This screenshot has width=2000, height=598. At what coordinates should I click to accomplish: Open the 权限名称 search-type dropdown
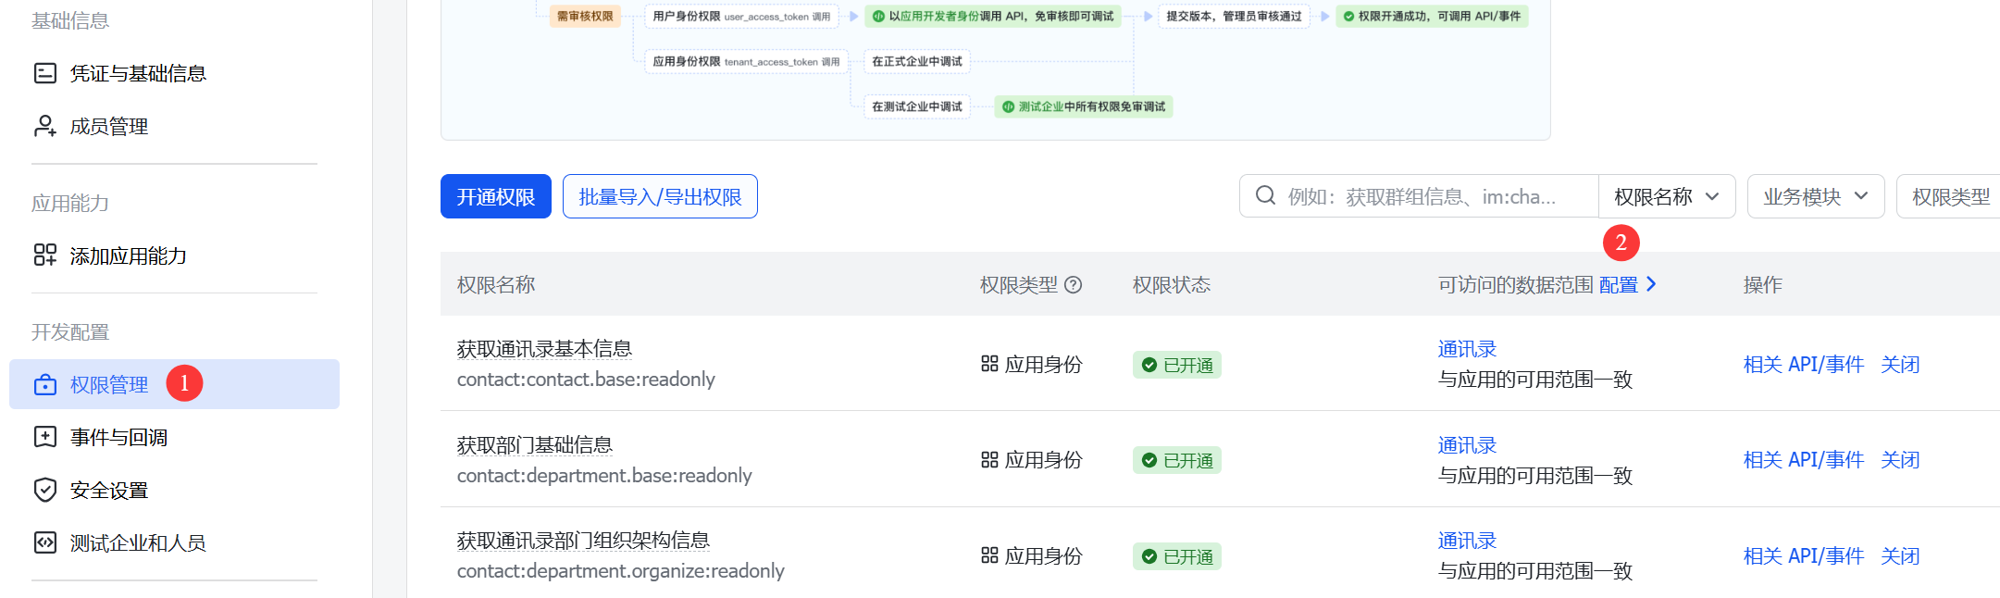1666,196
